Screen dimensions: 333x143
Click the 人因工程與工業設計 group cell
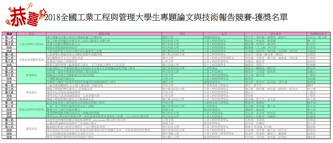click(31, 44)
